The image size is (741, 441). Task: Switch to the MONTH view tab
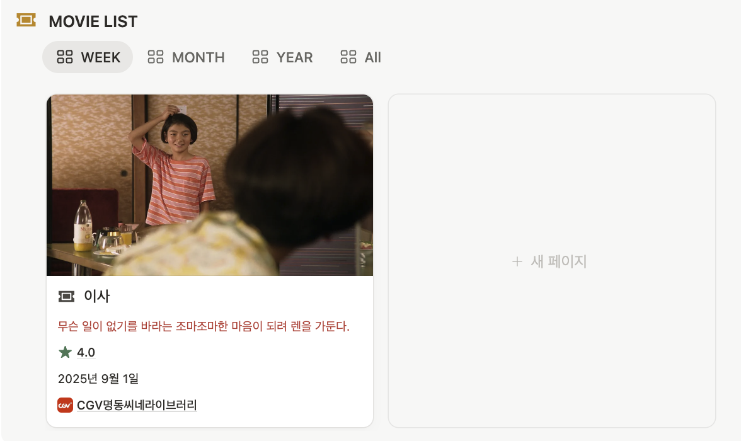click(187, 57)
